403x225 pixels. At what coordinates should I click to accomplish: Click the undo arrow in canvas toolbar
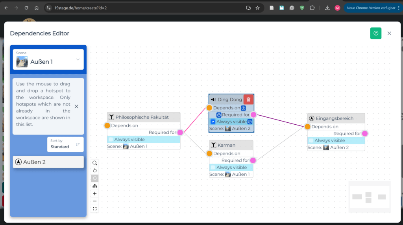point(95,170)
